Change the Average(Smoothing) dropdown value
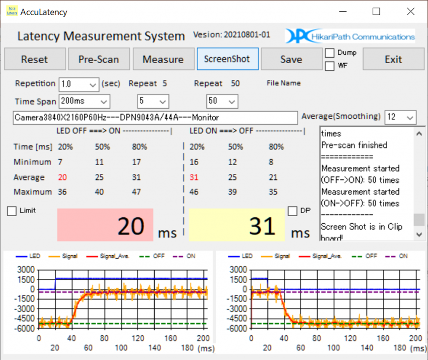 [410, 117]
